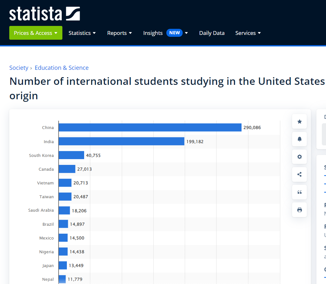Viewport: 326px width, 284px height.
Task: Print the chart using printer icon
Action: pos(299,210)
